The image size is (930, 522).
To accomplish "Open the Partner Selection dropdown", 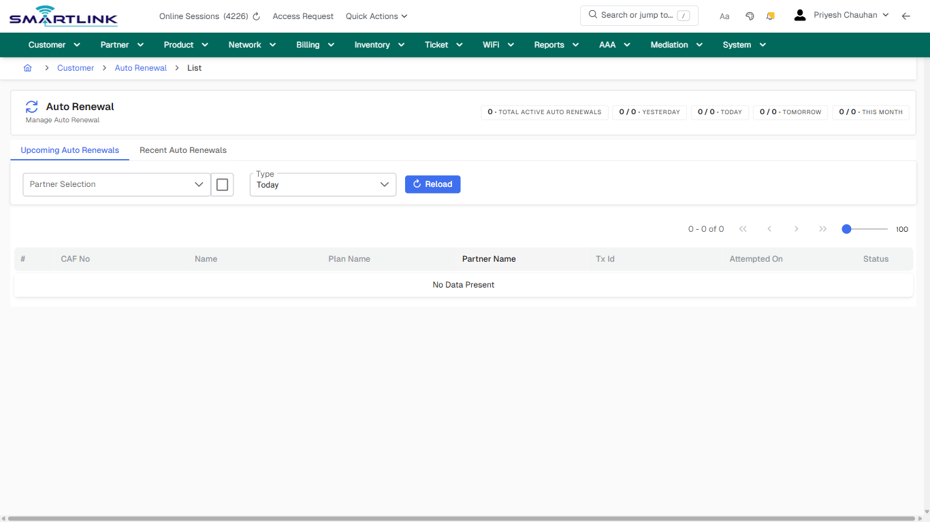I will (116, 184).
